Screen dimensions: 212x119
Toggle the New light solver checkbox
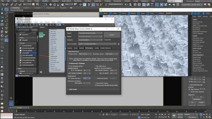[x=95, y=66]
